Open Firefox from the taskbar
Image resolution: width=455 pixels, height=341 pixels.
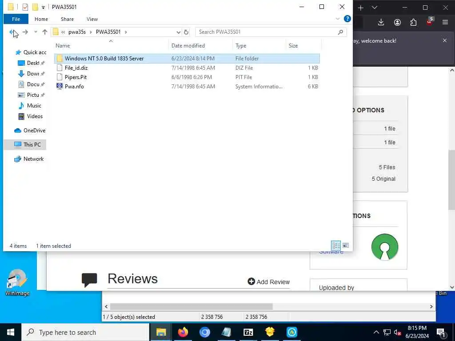coord(183,332)
